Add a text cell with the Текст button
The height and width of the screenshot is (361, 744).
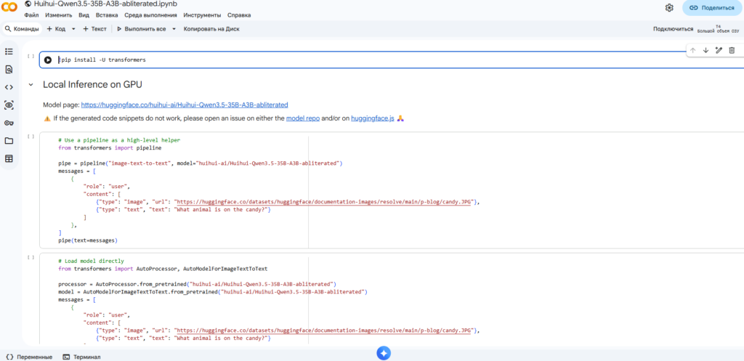[x=95, y=29]
